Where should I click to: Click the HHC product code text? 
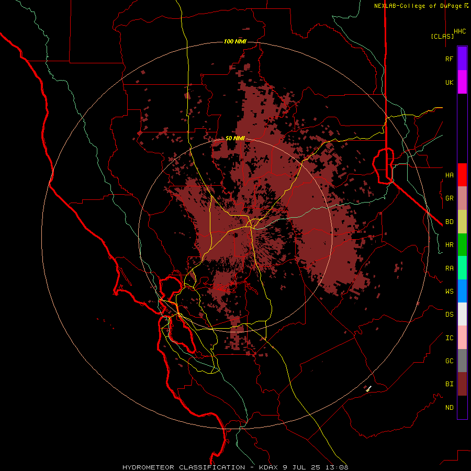point(459,31)
